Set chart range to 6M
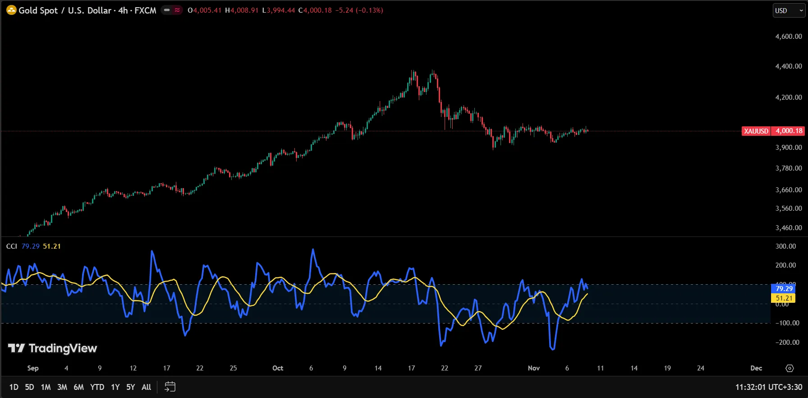The width and height of the screenshot is (808, 398). (x=78, y=387)
